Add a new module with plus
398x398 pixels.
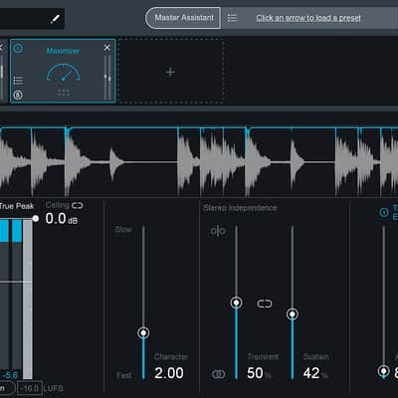[x=170, y=73]
